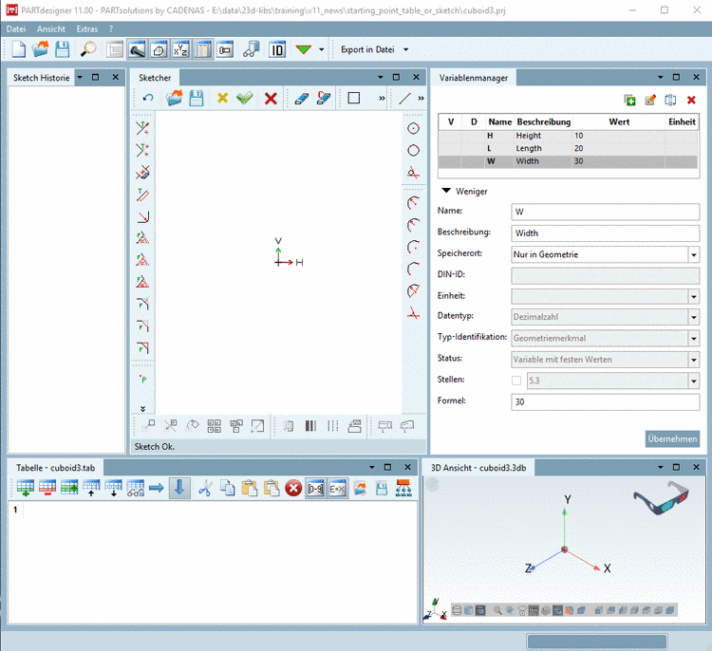
Task: Toggle the xyz coordinates toolbar icon
Action: pos(180,49)
